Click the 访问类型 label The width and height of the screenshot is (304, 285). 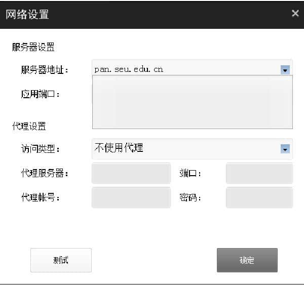pyautogui.click(x=41, y=149)
